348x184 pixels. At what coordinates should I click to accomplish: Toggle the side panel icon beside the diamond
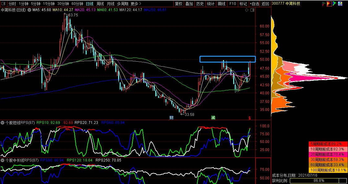(253, 10)
